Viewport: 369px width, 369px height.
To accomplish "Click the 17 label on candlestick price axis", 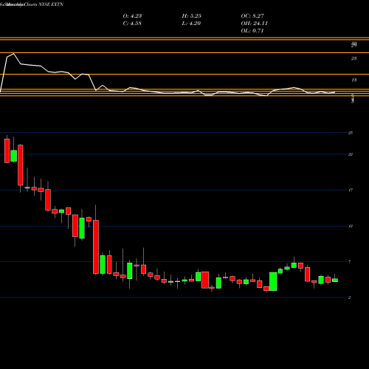I will (x=351, y=190).
